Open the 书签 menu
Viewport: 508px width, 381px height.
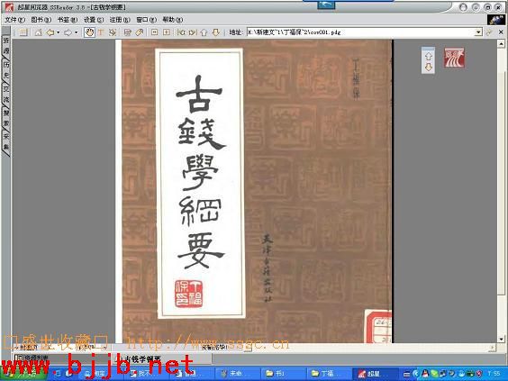point(68,20)
